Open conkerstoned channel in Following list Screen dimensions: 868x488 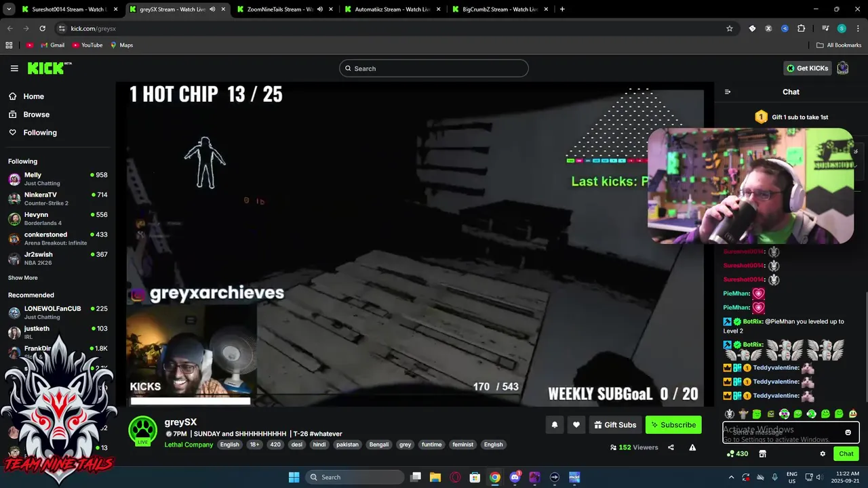click(x=58, y=239)
